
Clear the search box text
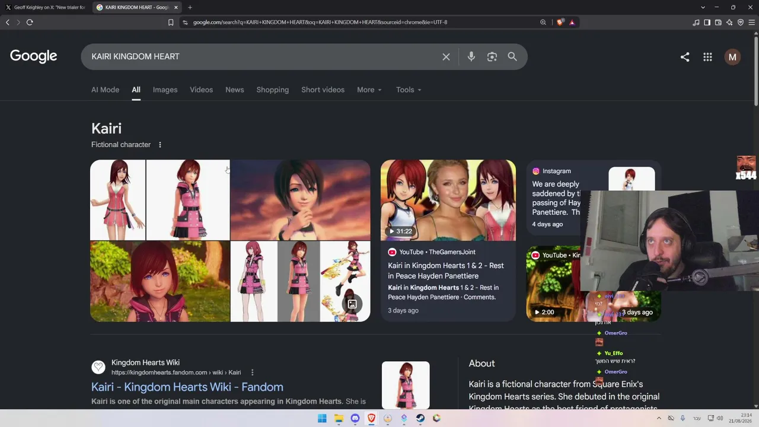446,57
